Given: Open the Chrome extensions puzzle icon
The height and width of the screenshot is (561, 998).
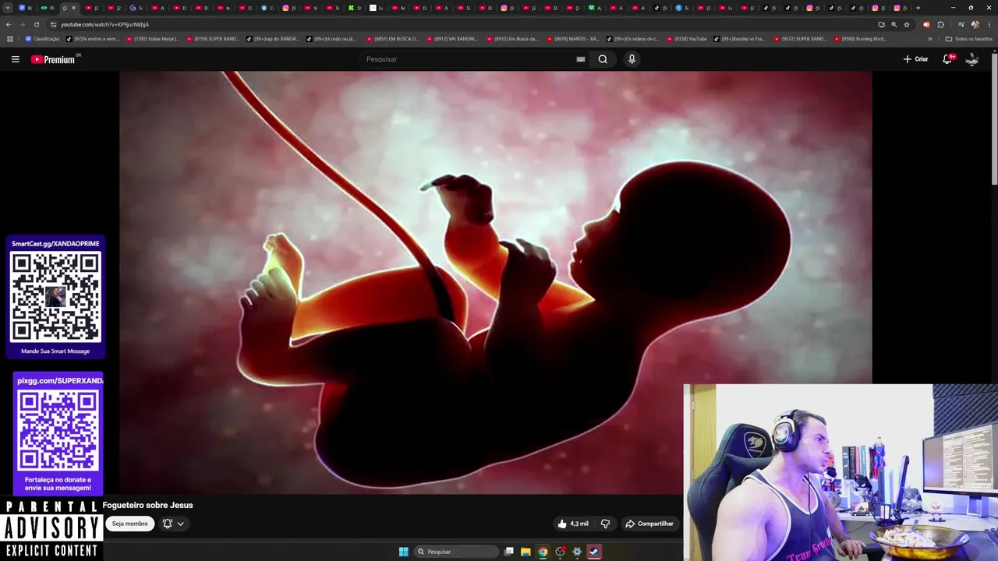Looking at the screenshot, I should 940,25.
